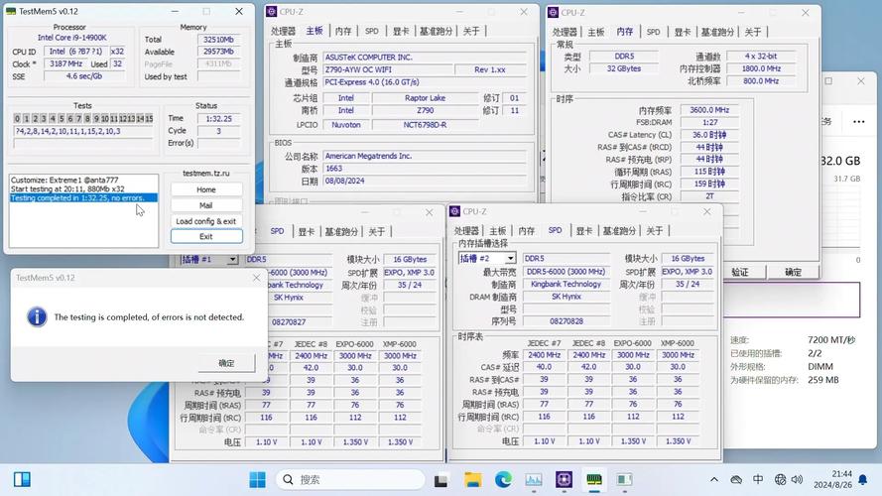The width and height of the screenshot is (882, 496).
Task: Click the 中 input method indicator
Action: click(758, 479)
